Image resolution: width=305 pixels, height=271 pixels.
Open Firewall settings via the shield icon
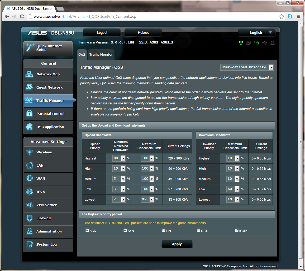pyautogui.click(x=30, y=218)
